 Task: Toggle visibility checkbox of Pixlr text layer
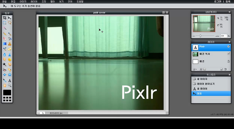click(x=228, y=46)
